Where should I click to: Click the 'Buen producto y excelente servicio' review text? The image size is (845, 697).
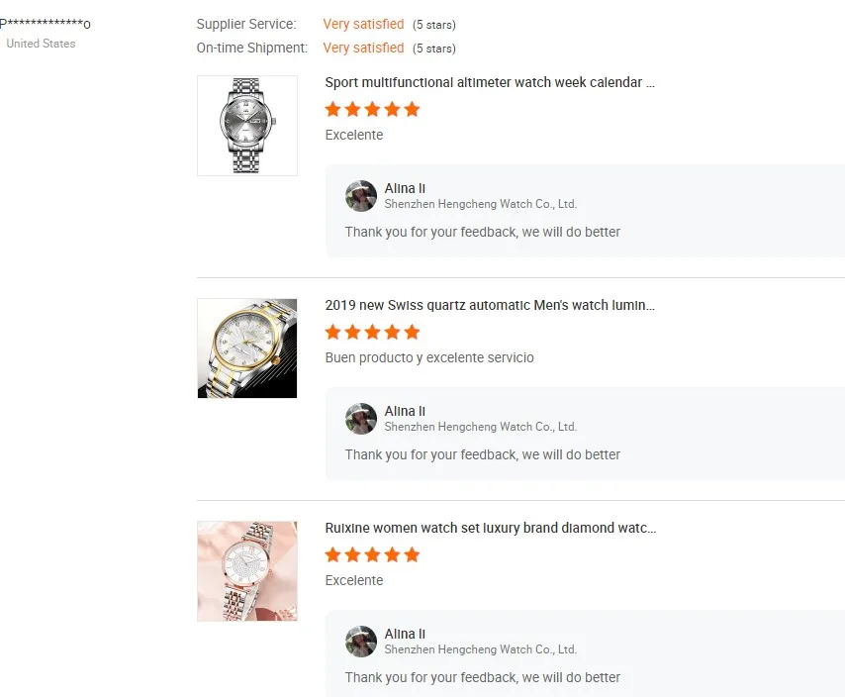pos(429,357)
